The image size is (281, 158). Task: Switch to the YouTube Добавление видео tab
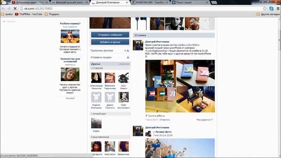pos(29,3)
